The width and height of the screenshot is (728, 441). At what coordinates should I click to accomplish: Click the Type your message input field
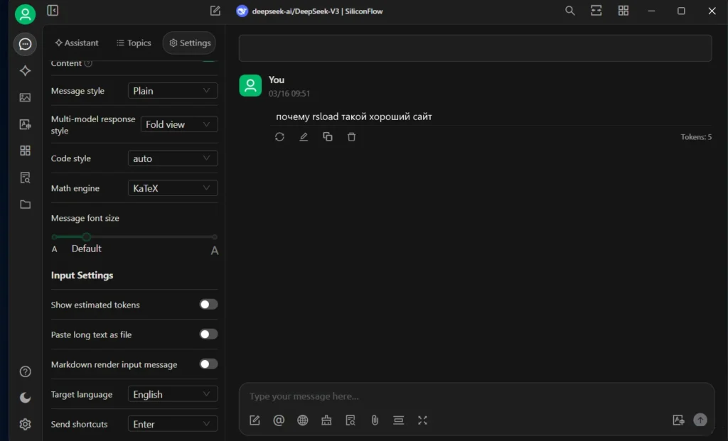[455, 396]
